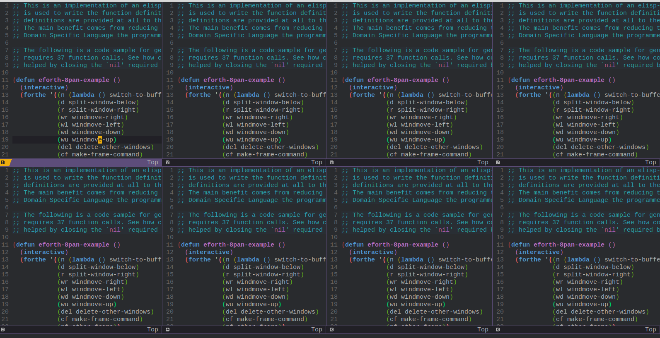Click the 'Top' position indicator in window 1's mode line

[x=152, y=163]
